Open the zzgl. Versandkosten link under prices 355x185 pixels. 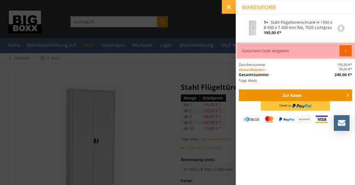click(x=216, y=139)
